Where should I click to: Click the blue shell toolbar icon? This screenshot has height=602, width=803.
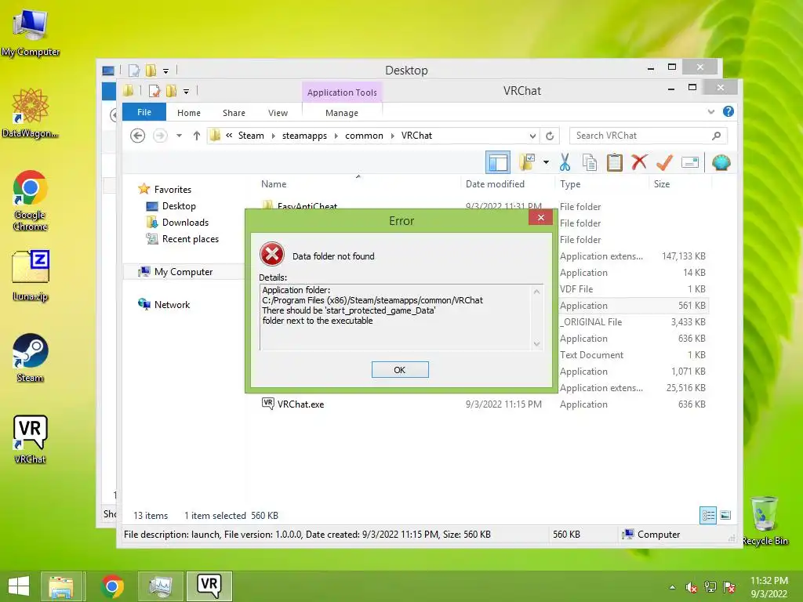coord(721,163)
